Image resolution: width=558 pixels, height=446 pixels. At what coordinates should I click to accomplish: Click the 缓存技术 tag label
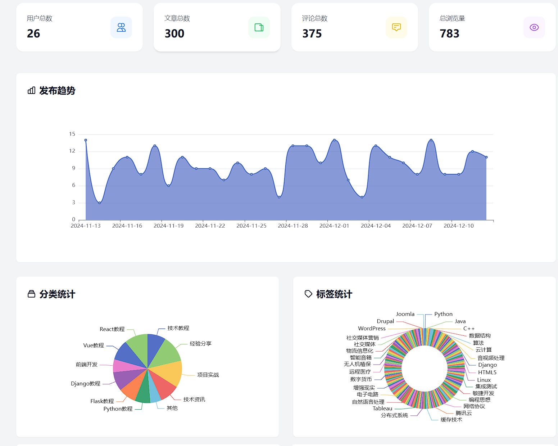451,420
